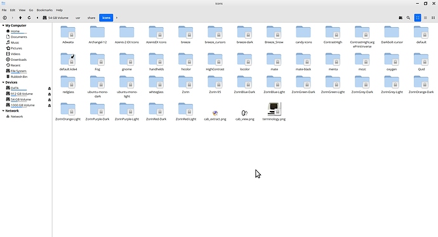Select the gnome folder
Viewport: 438px width, 237px height.
click(127, 61)
